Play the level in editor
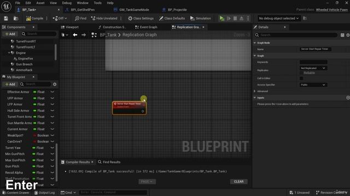 pos(221,19)
